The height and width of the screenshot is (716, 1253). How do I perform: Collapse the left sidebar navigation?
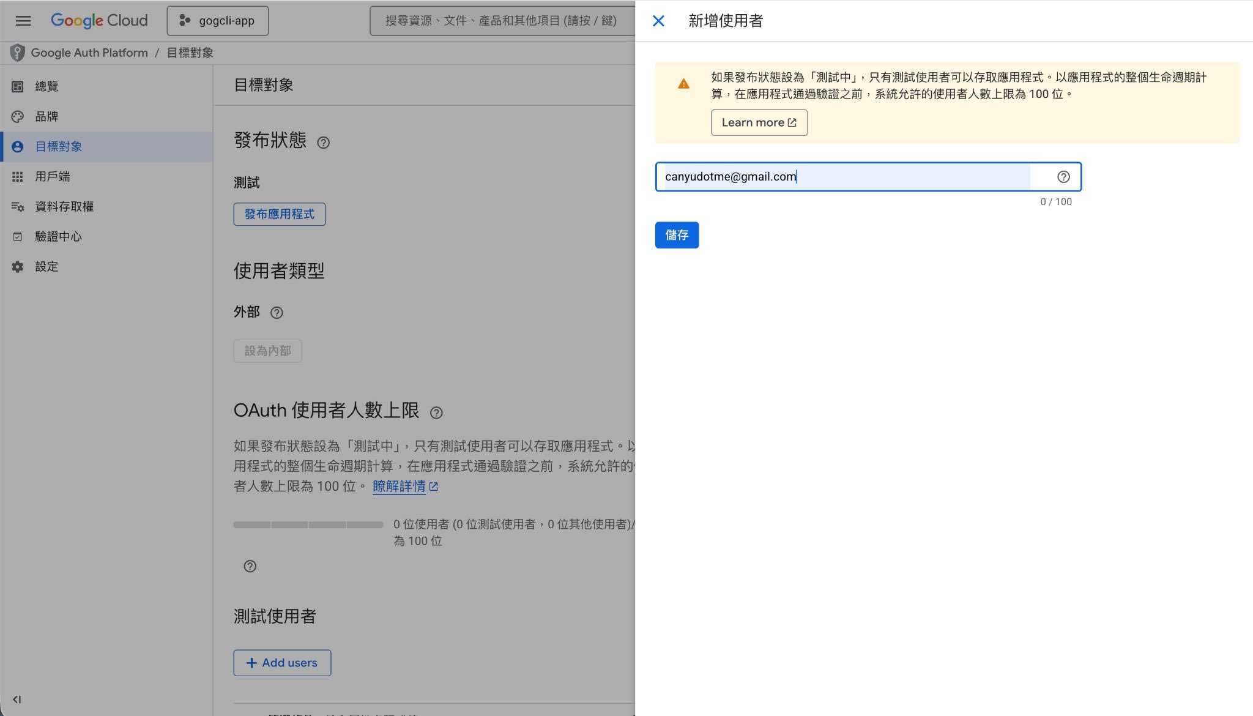click(17, 699)
